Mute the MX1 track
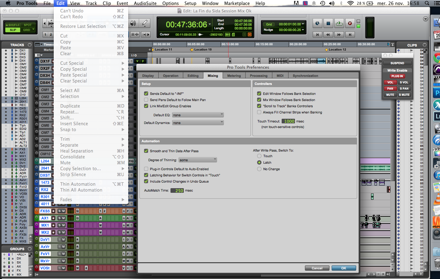This screenshot has width=440, height=279. click(x=64, y=225)
